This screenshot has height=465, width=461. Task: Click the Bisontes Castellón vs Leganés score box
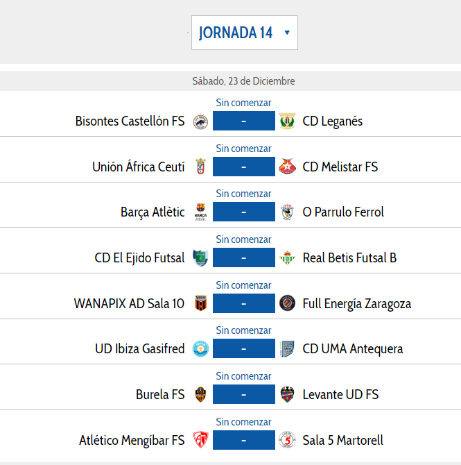pos(244,121)
